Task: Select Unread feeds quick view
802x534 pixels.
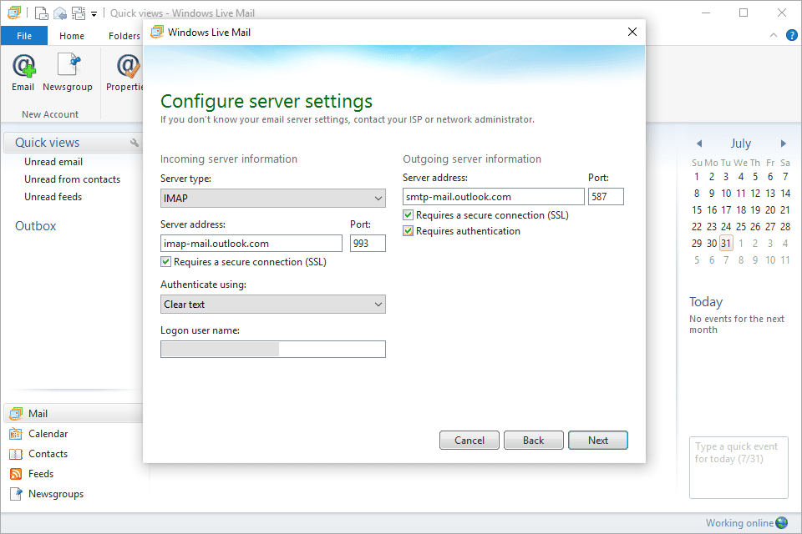Action: (x=53, y=197)
